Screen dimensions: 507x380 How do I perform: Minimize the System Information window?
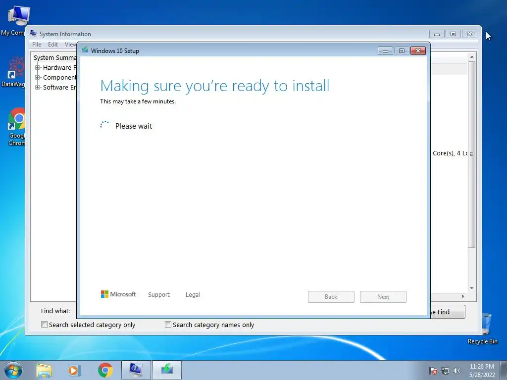point(437,34)
